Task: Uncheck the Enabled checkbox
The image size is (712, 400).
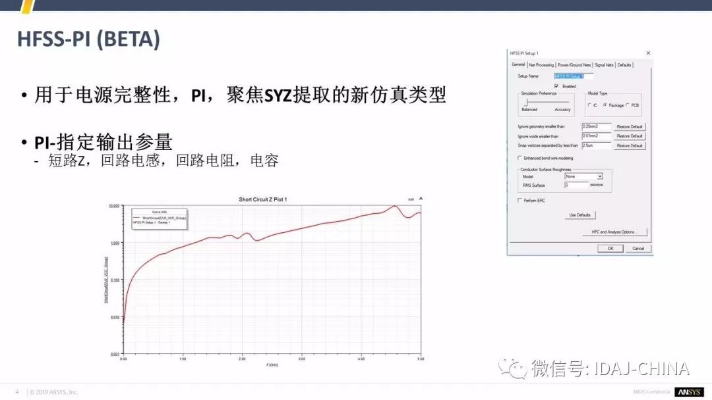Action: tap(556, 86)
